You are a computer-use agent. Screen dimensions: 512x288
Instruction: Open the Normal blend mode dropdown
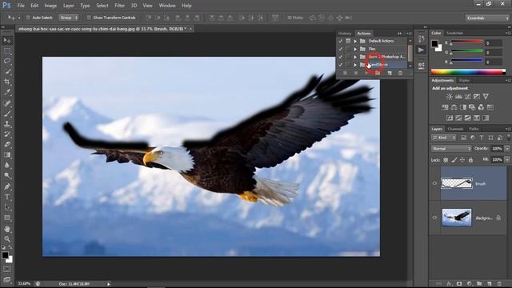(x=451, y=149)
